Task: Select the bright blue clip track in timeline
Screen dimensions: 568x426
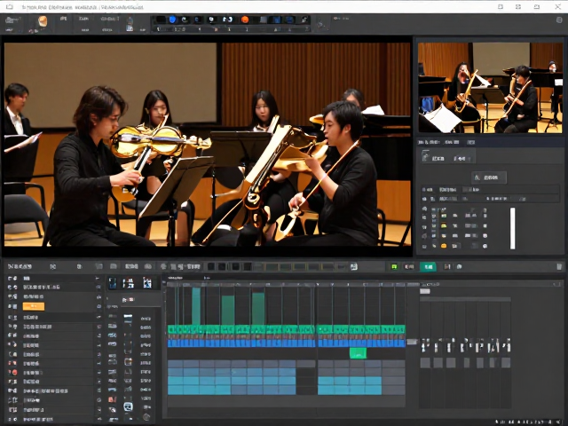Action: click(286, 343)
